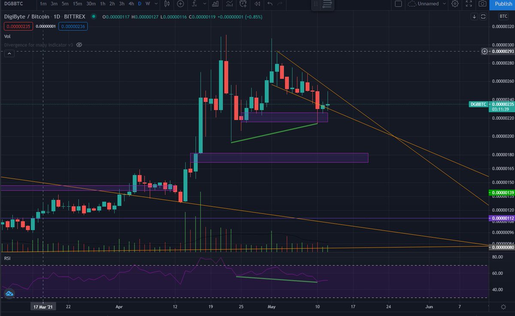Click the DGBBTC last price label on scale
Viewport: 515px width, 316px height.
[x=479, y=104]
